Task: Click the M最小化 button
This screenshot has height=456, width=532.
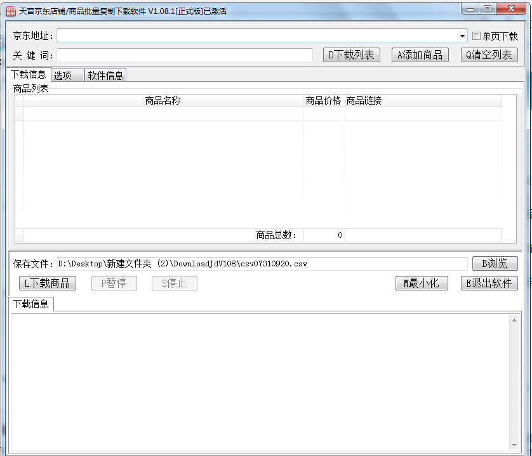Action: click(x=422, y=283)
